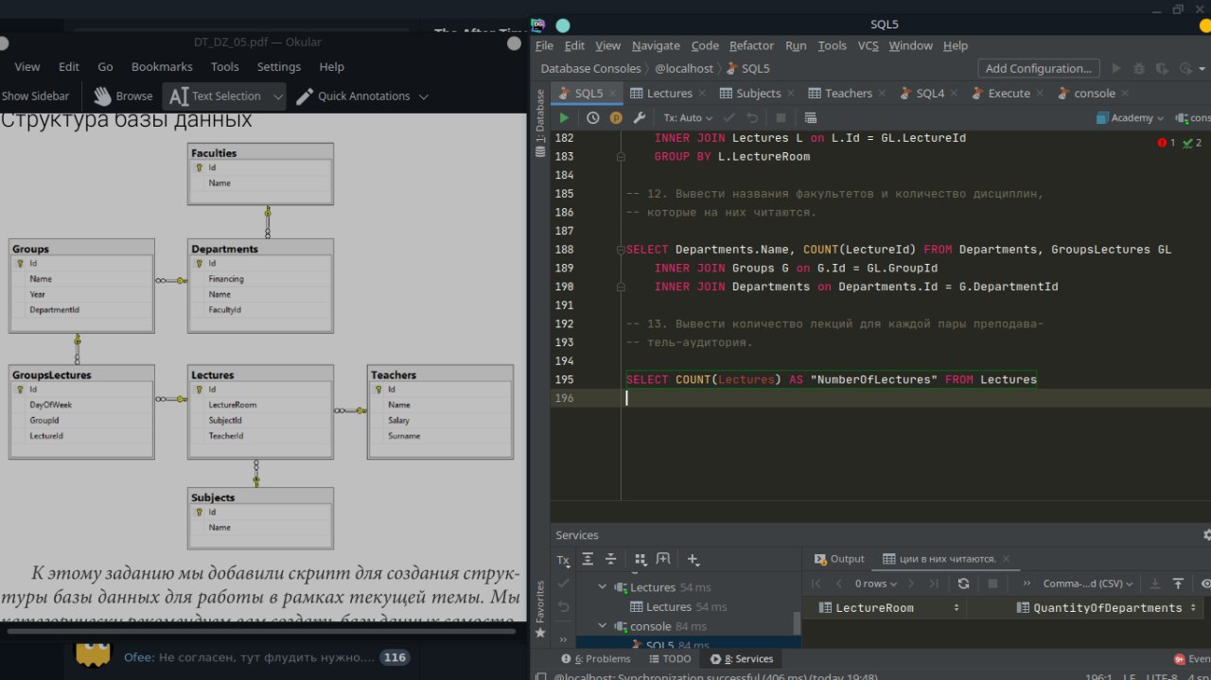The width and height of the screenshot is (1211, 680).
Task: Click Database Consoles breadcrumb
Action: (590, 68)
